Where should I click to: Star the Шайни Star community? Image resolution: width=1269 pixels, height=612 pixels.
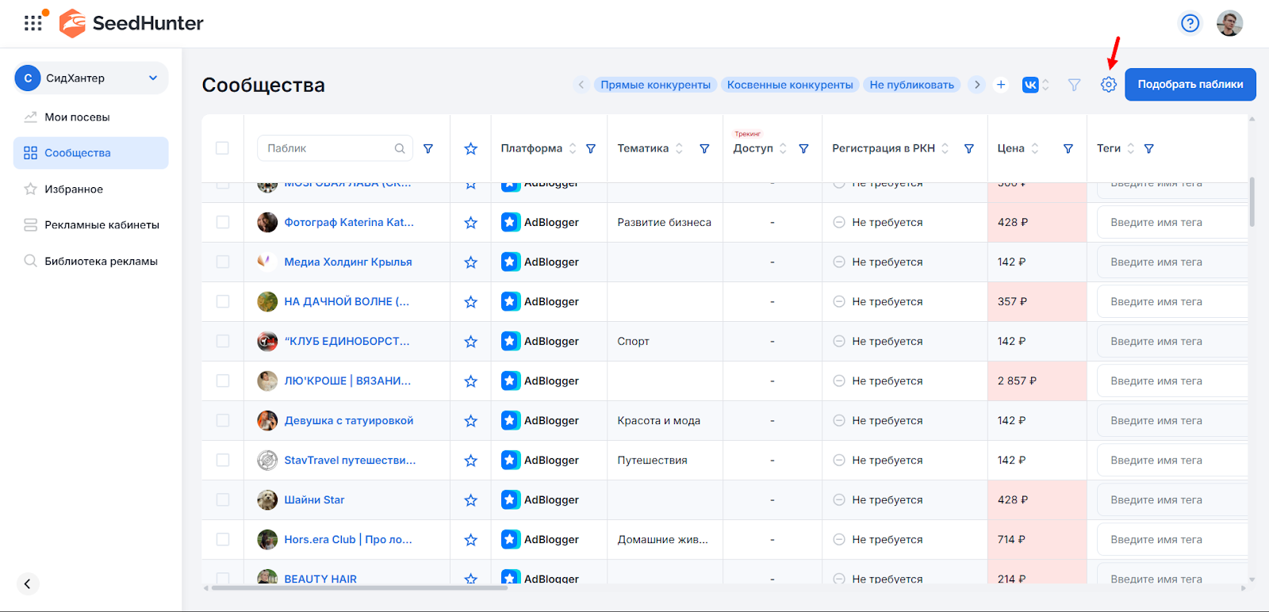click(470, 500)
